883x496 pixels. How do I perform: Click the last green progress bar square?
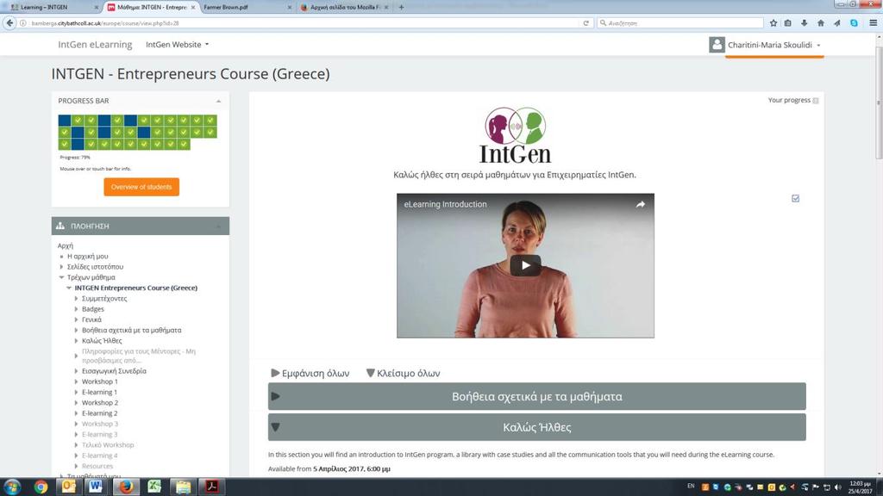[x=184, y=145]
